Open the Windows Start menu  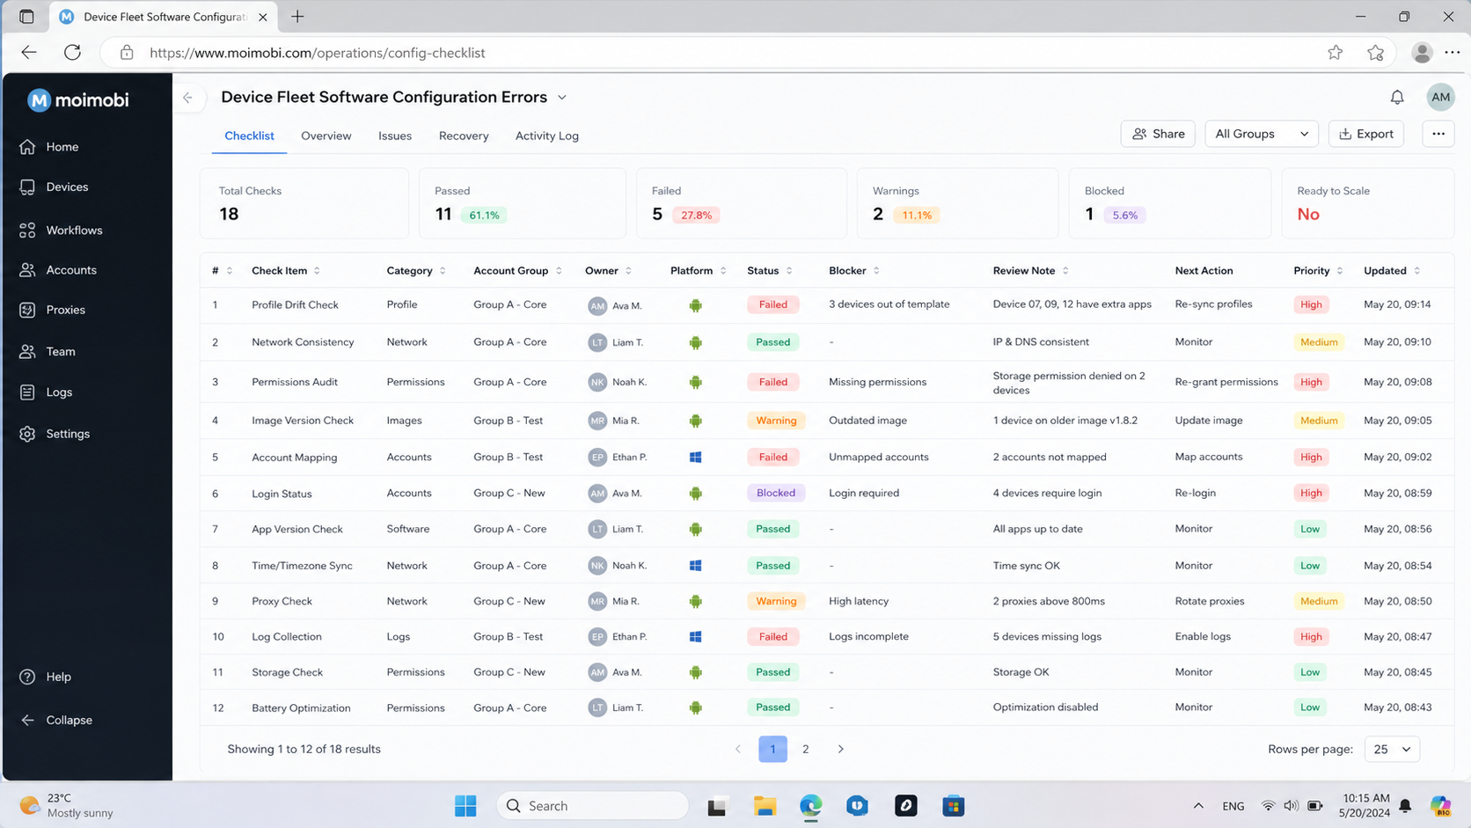[465, 806]
